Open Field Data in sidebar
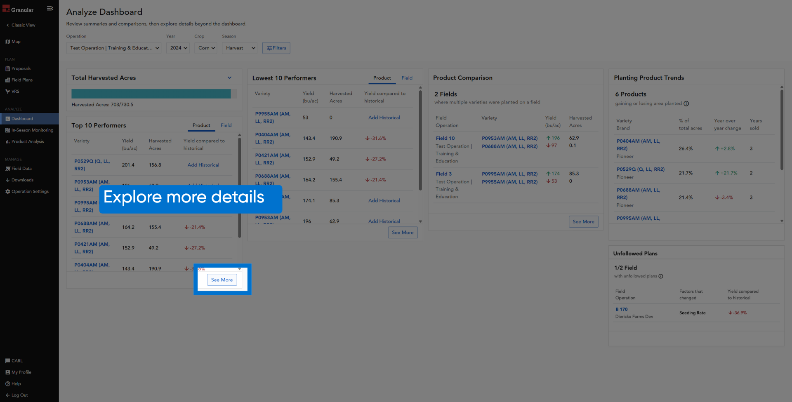792x402 pixels. (19, 169)
